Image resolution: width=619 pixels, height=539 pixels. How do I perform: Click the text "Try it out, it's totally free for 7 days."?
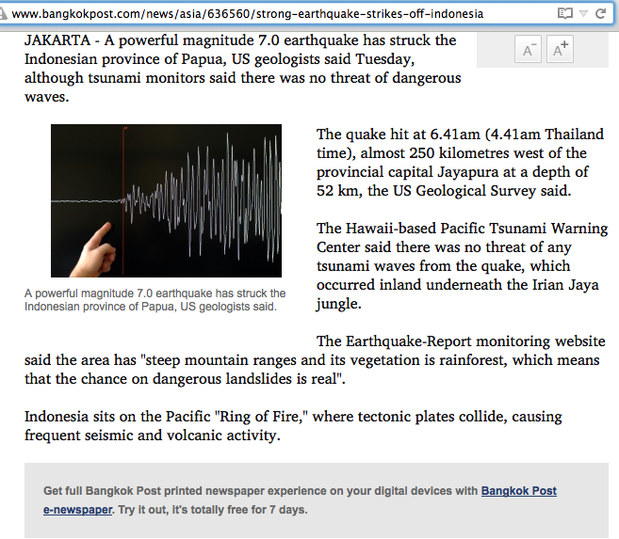pos(212,510)
